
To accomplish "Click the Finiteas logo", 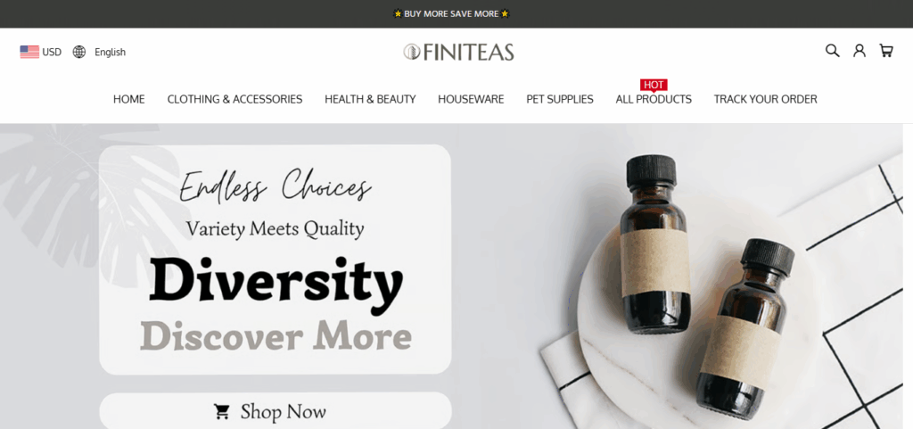I will tap(458, 52).
